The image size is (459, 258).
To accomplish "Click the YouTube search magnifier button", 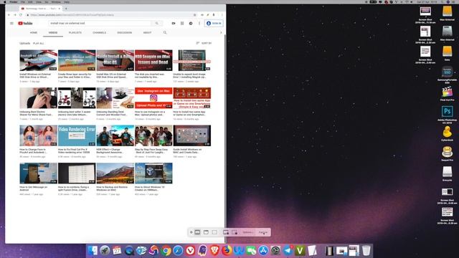I will click(157, 23).
